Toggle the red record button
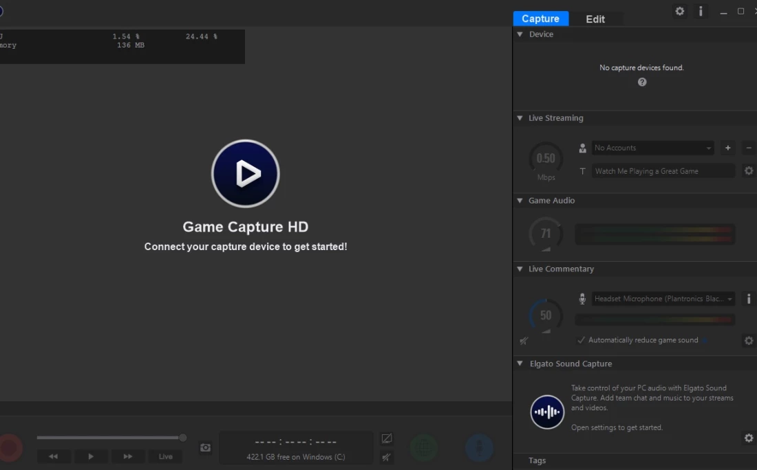Image resolution: width=757 pixels, height=470 pixels. click(x=10, y=448)
